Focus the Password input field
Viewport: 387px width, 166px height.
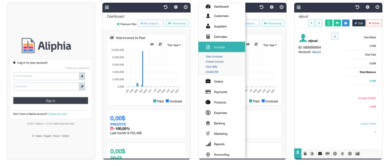click(46, 86)
